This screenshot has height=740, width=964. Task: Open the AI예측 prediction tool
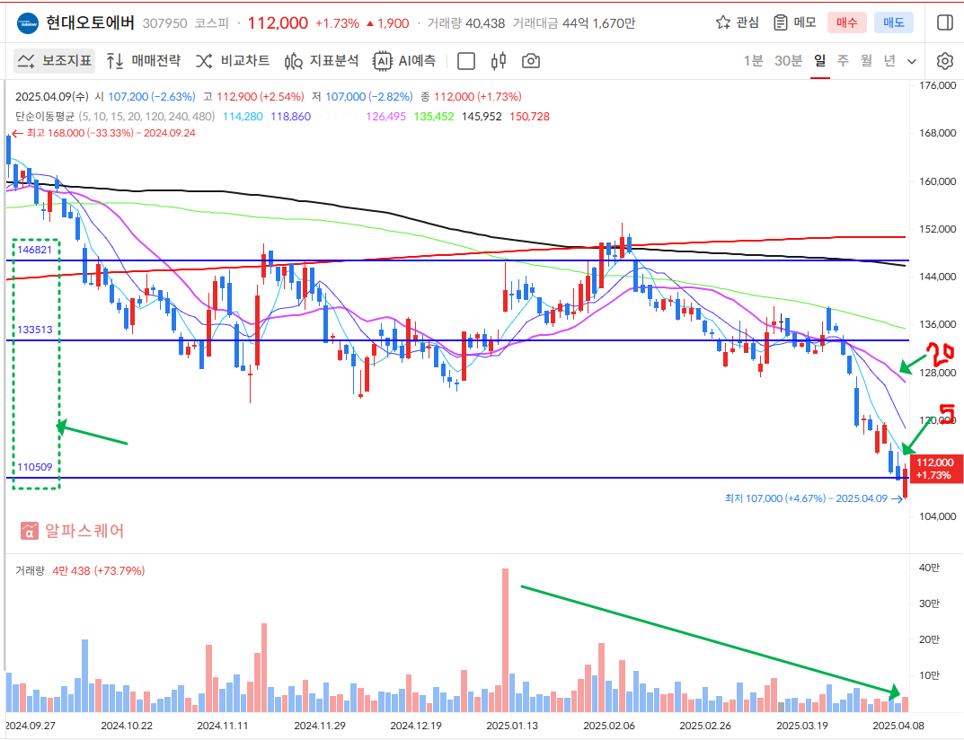(x=404, y=61)
